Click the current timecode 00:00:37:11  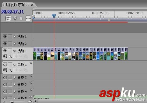point(12,12)
